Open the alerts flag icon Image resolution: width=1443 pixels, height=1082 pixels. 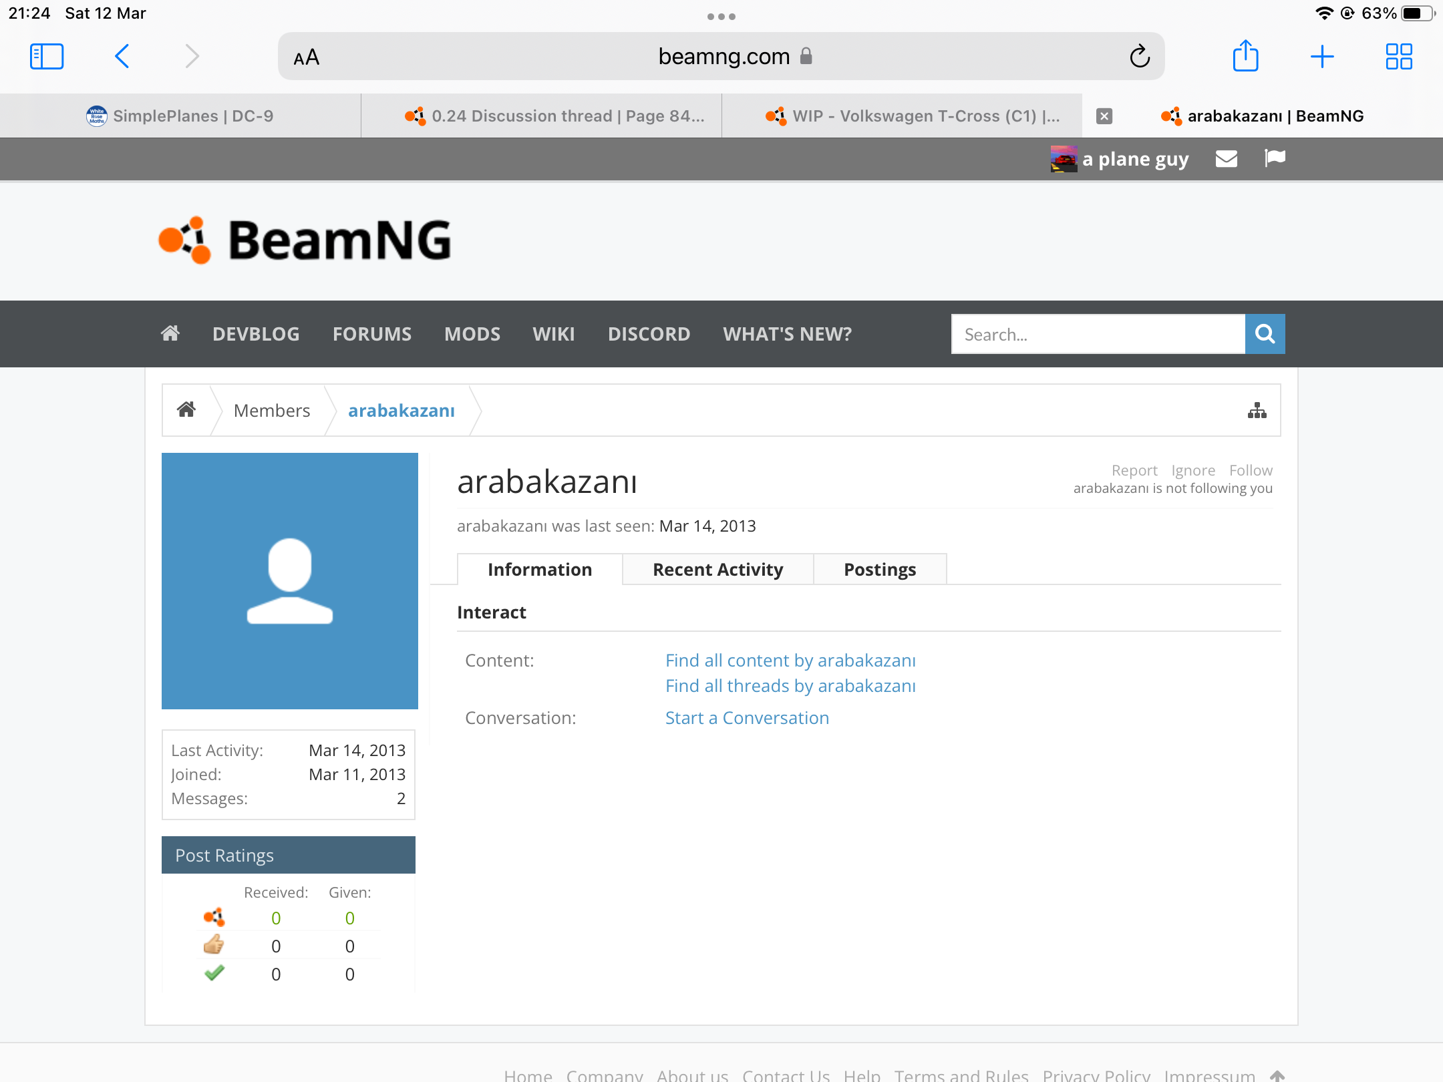[x=1275, y=158]
